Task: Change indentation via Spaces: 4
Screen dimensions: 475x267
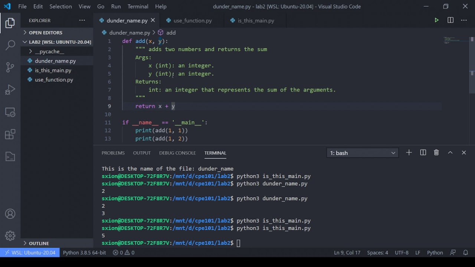Action: tap(377, 253)
